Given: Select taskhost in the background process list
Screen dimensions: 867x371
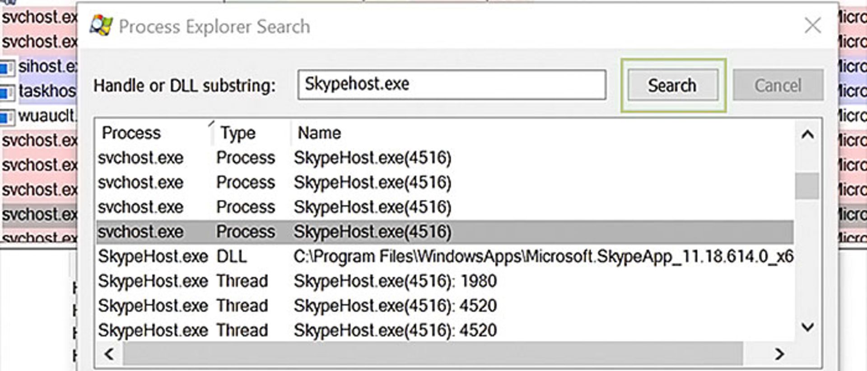Looking at the screenshot, I should (x=47, y=91).
